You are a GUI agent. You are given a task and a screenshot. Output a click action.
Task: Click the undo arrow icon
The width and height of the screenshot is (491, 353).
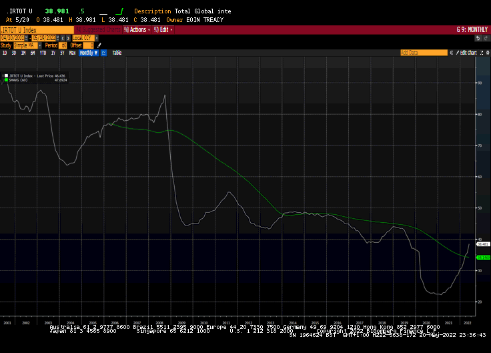tap(478, 38)
